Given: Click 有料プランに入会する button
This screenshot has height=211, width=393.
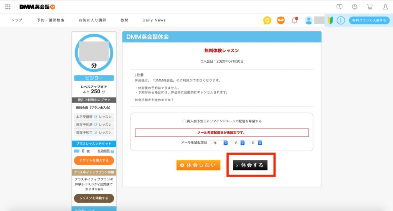Looking at the screenshot, I should pyautogui.click(x=369, y=20).
